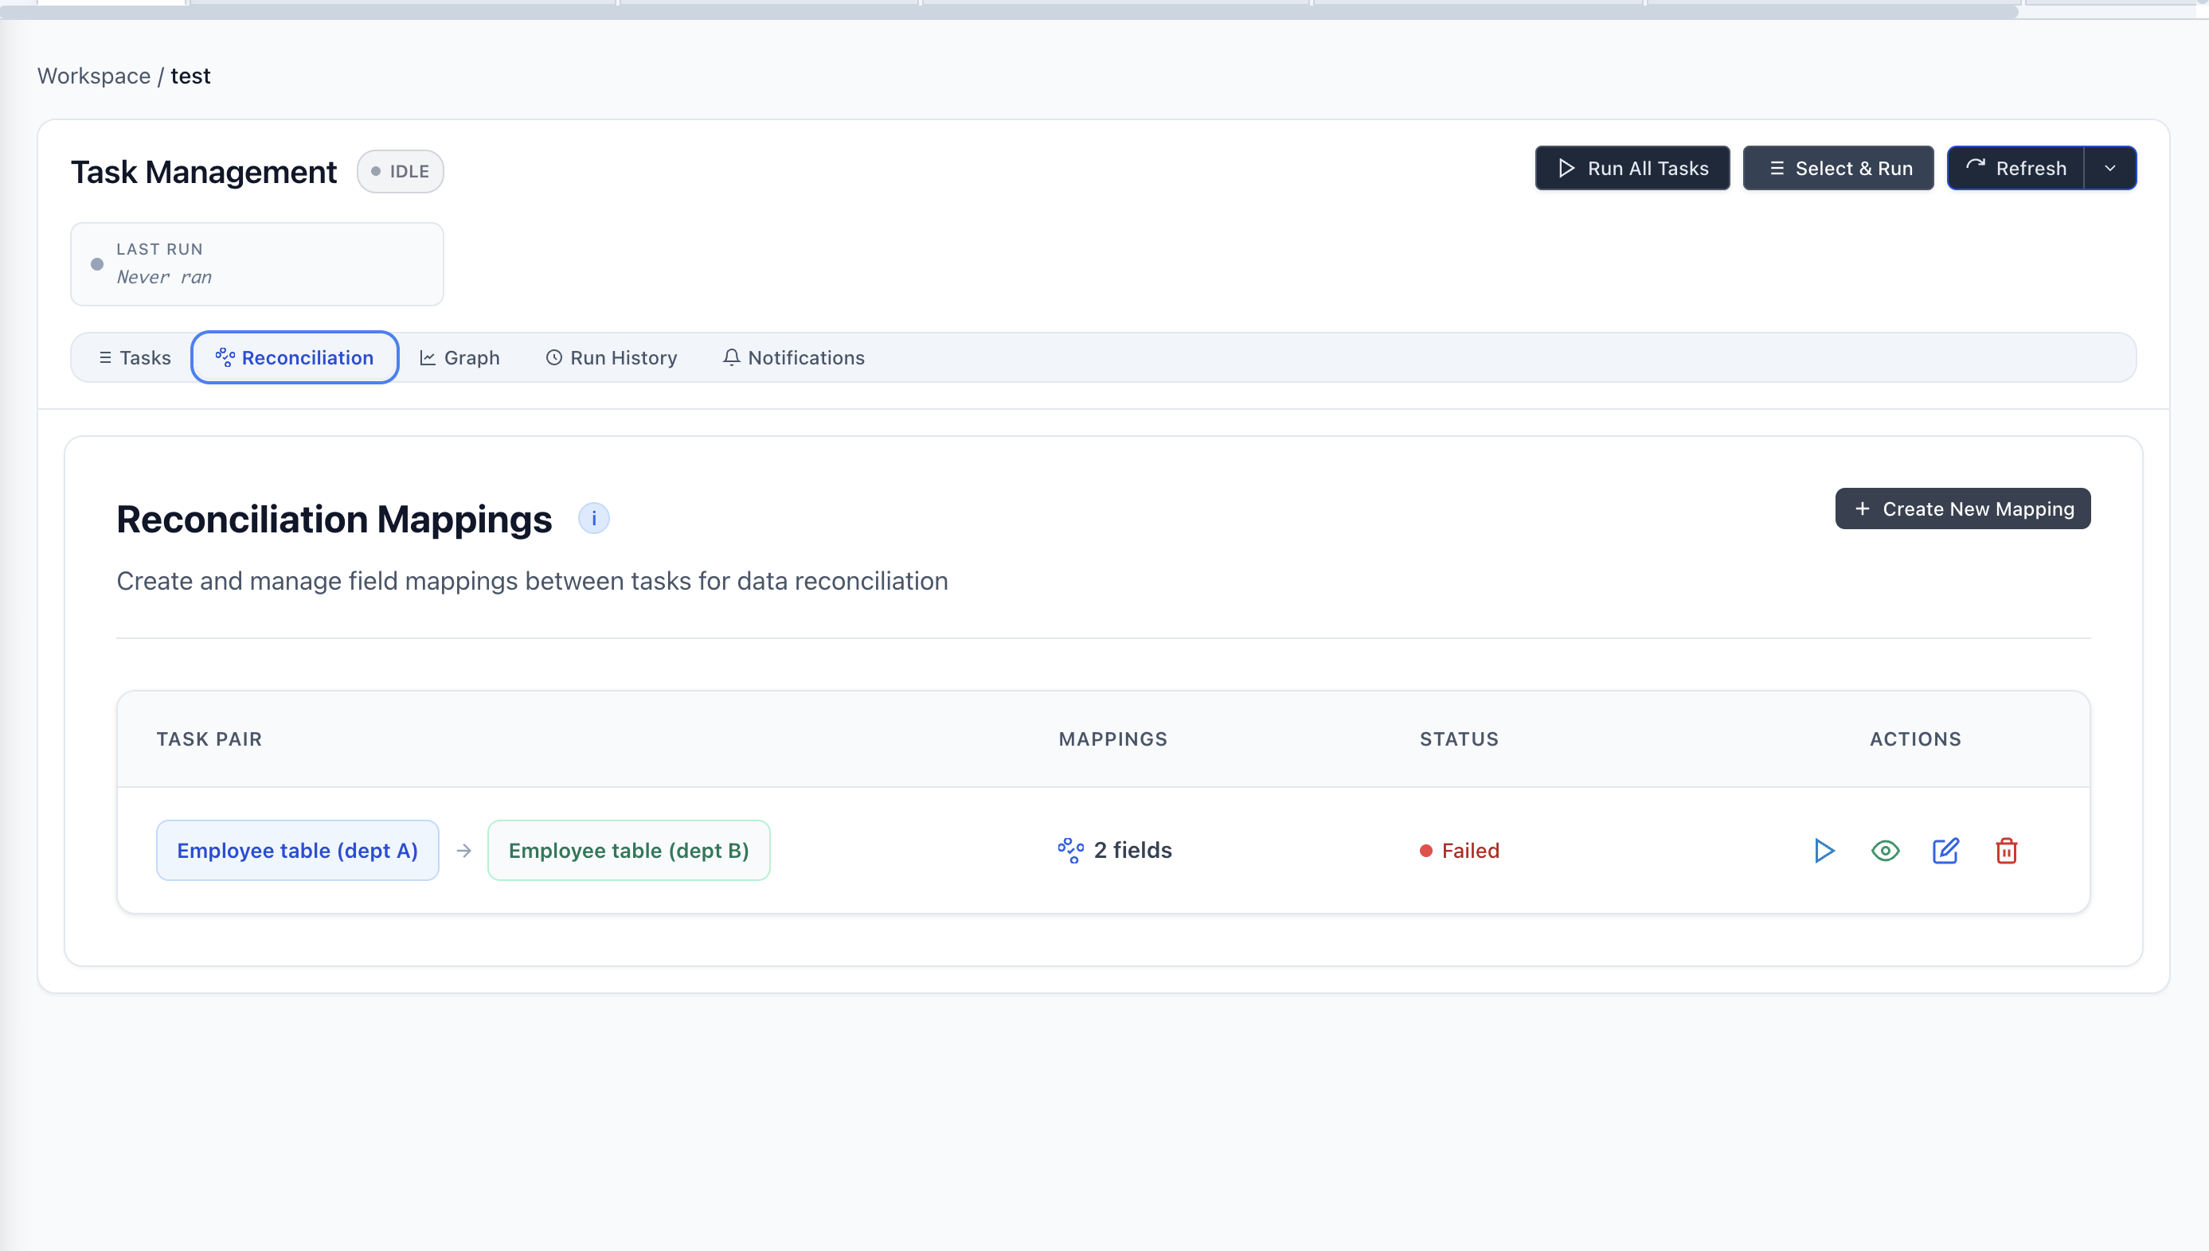
Task: Expand the Refresh dropdown arrow
Action: 2110,169
